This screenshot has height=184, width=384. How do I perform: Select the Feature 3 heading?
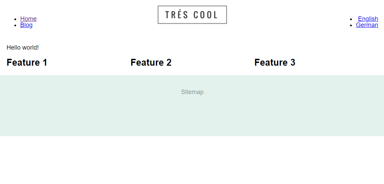click(x=275, y=63)
